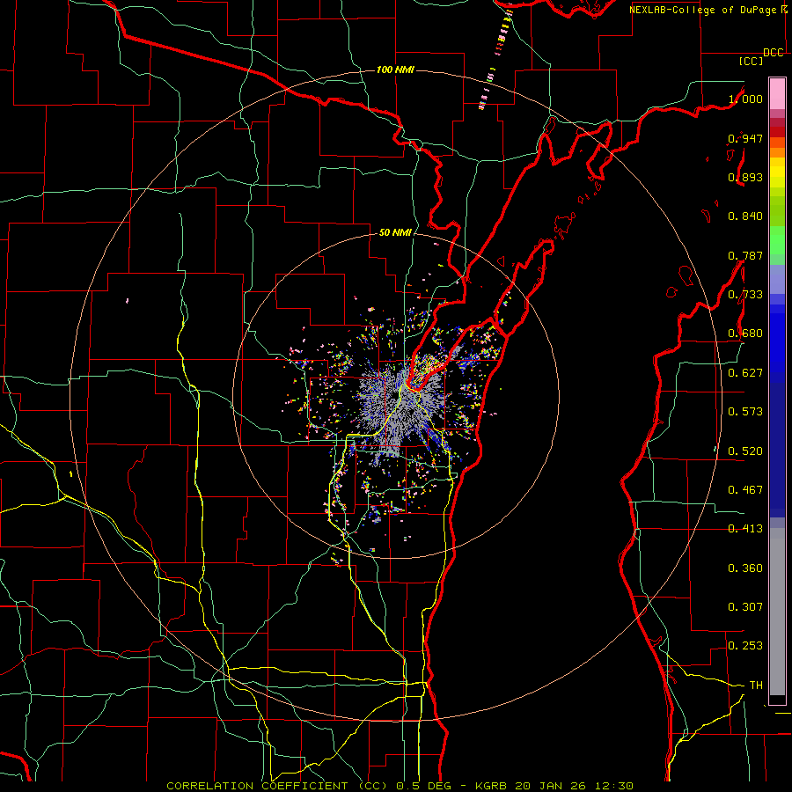
Task: Click the 0.787 scale value
Action: [745, 255]
